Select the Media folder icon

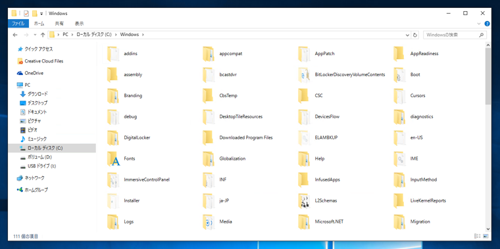209,221
